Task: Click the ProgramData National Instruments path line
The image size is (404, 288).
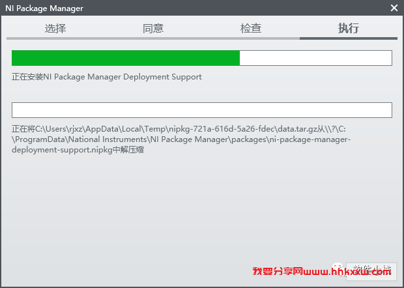Action: [x=181, y=139]
